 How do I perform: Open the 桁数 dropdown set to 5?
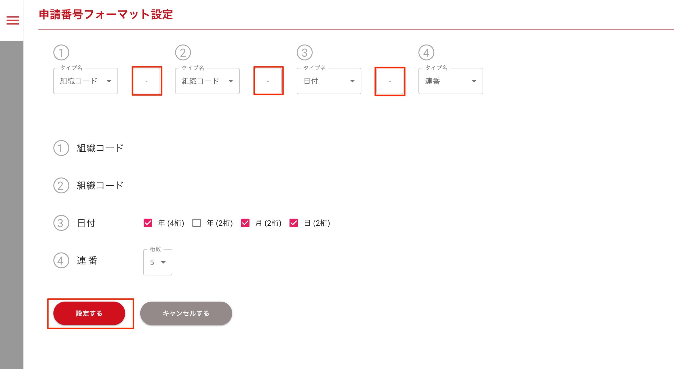(x=157, y=262)
